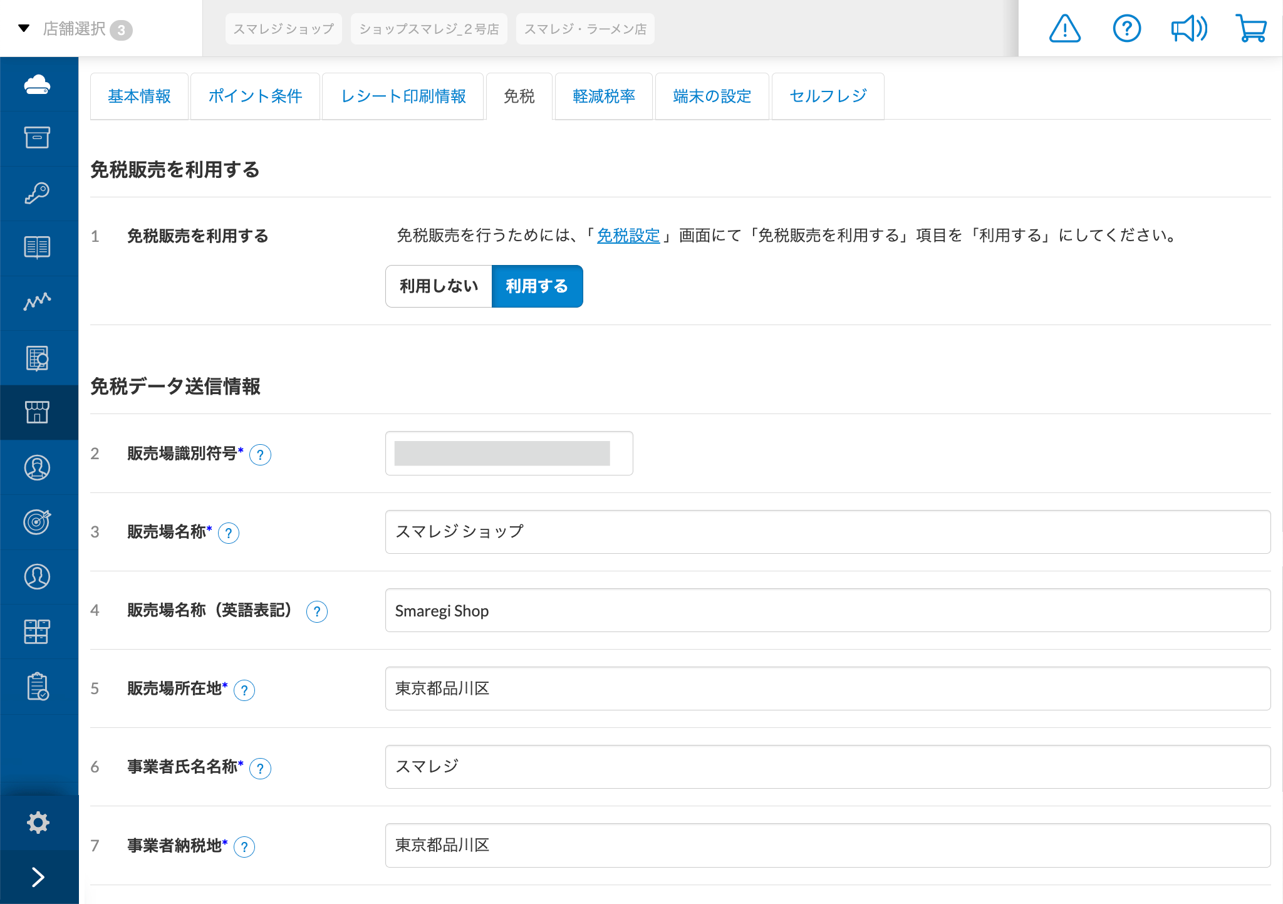1283x904 pixels.
Task: Open the warning alert icon
Action: pos(1065,29)
